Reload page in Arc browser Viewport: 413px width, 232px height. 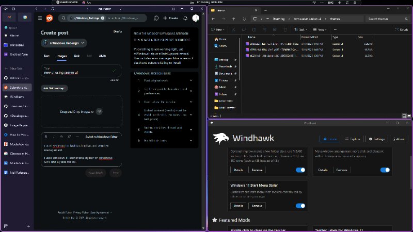click(x=53, y=9)
